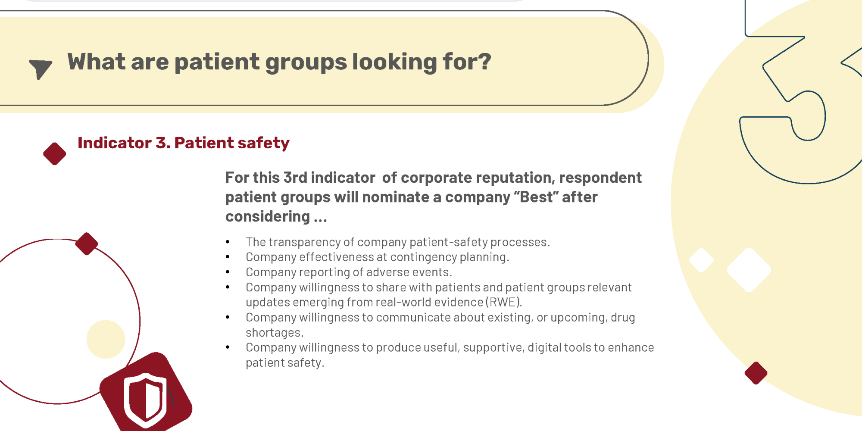Select the bullet mentioning real-world evidence (RWE)
The width and height of the screenshot is (862, 431).
[x=439, y=295]
